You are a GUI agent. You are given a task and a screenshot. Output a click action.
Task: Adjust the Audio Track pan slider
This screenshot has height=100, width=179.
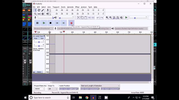click(x=39, y=46)
